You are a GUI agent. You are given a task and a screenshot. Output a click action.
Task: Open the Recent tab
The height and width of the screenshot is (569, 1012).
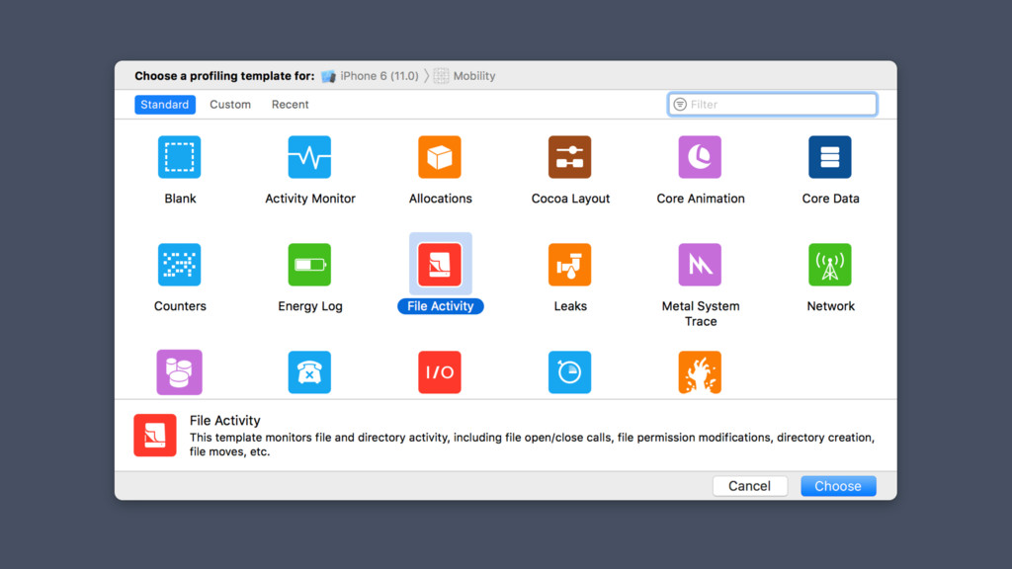tap(290, 105)
